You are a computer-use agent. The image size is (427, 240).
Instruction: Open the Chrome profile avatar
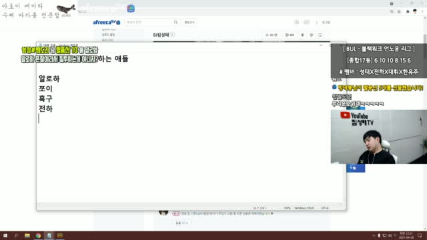(415, 11)
